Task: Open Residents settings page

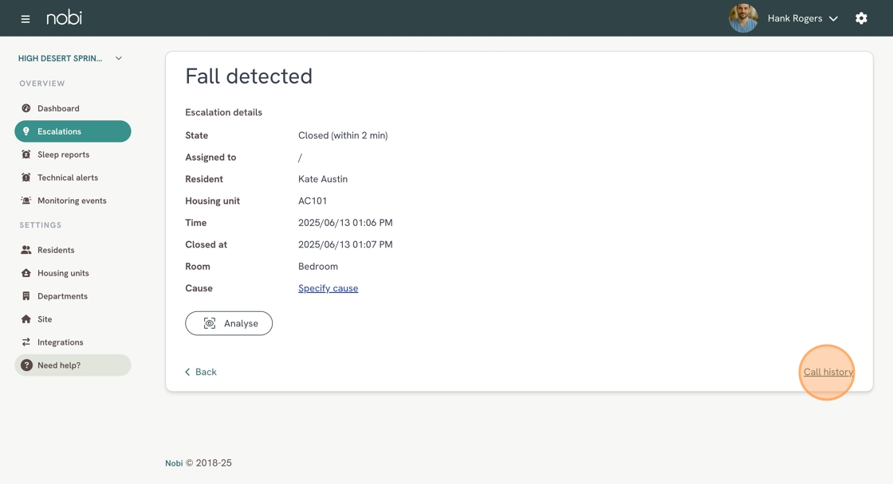Action: 73,250
